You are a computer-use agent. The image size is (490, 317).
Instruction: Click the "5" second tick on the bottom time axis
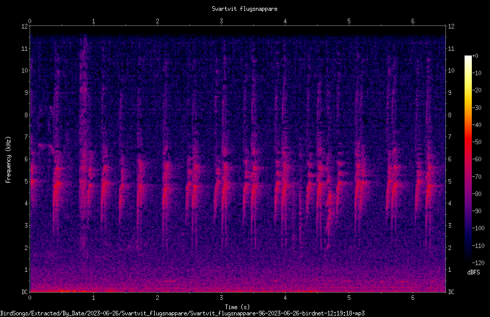pos(349,298)
